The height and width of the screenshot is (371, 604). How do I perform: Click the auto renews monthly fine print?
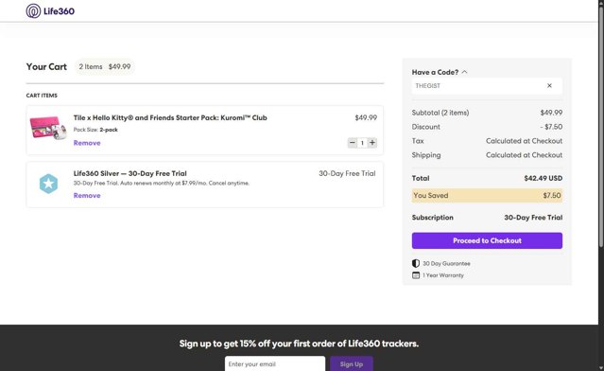coord(162,184)
